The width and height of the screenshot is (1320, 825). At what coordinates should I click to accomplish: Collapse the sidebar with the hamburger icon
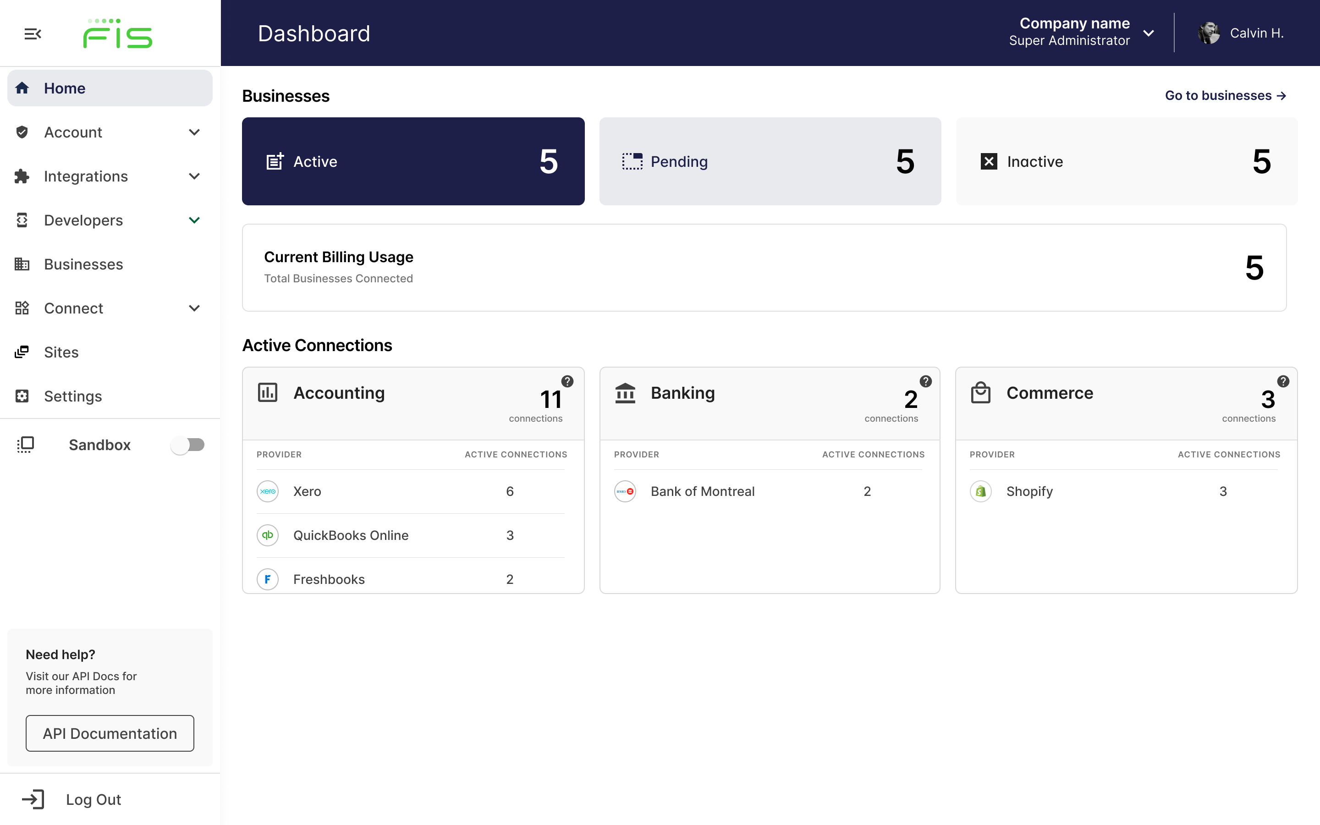click(33, 34)
